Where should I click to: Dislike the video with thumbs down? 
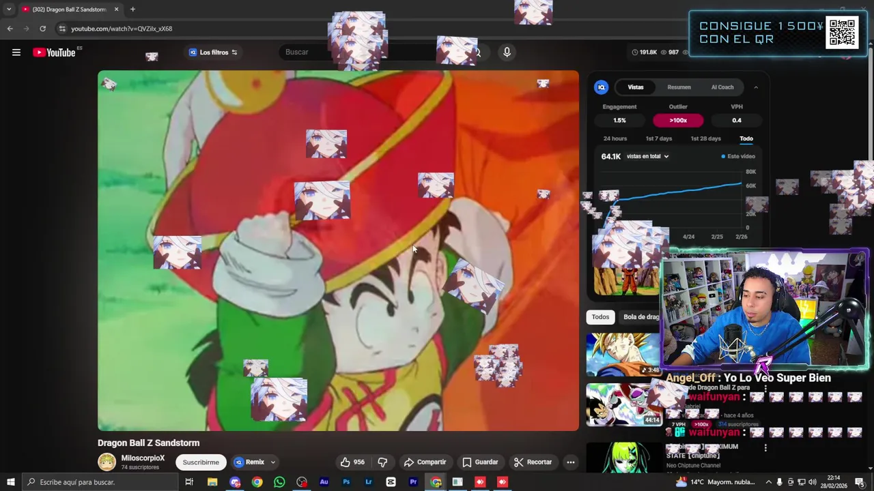click(x=382, y=462)
